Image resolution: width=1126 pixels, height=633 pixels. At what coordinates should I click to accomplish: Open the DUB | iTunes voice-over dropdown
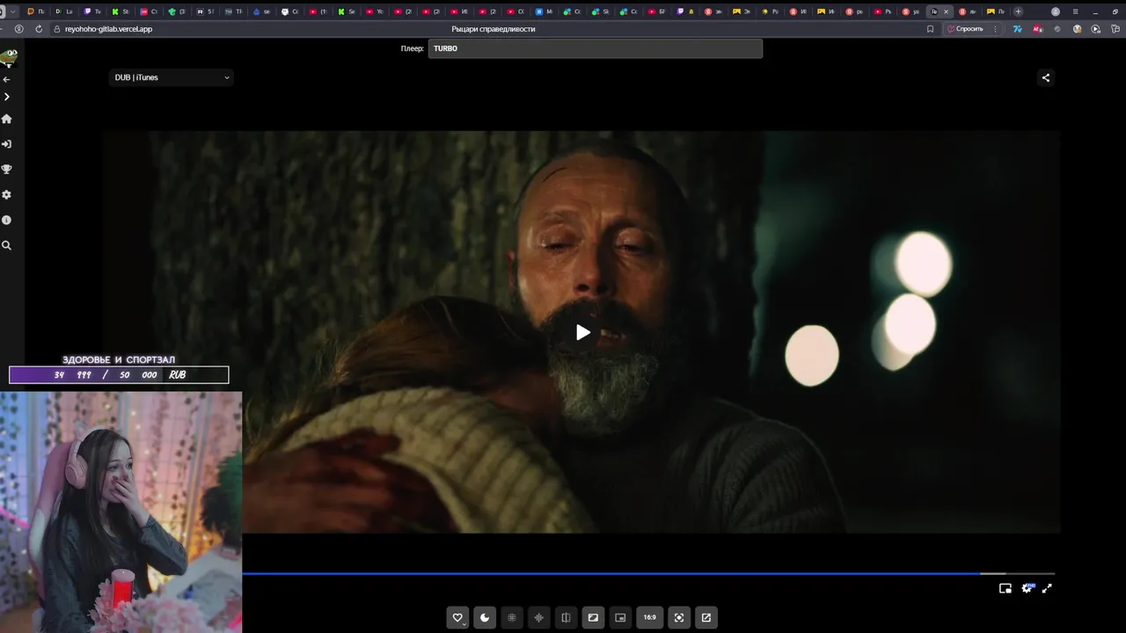pyautogui.click(x=172, y=77)
